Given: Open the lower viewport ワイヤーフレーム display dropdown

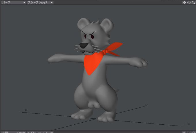Looking at the screenshot, I should tap(40, 132).
